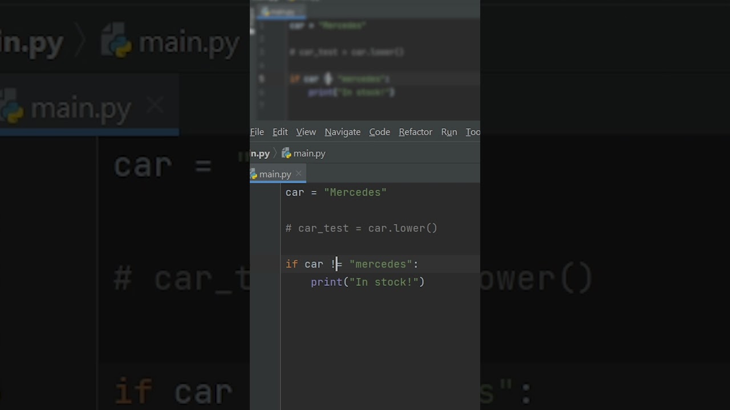Click the string "mercedes" in if statement
730x410 pixels.
coord(380,264)
